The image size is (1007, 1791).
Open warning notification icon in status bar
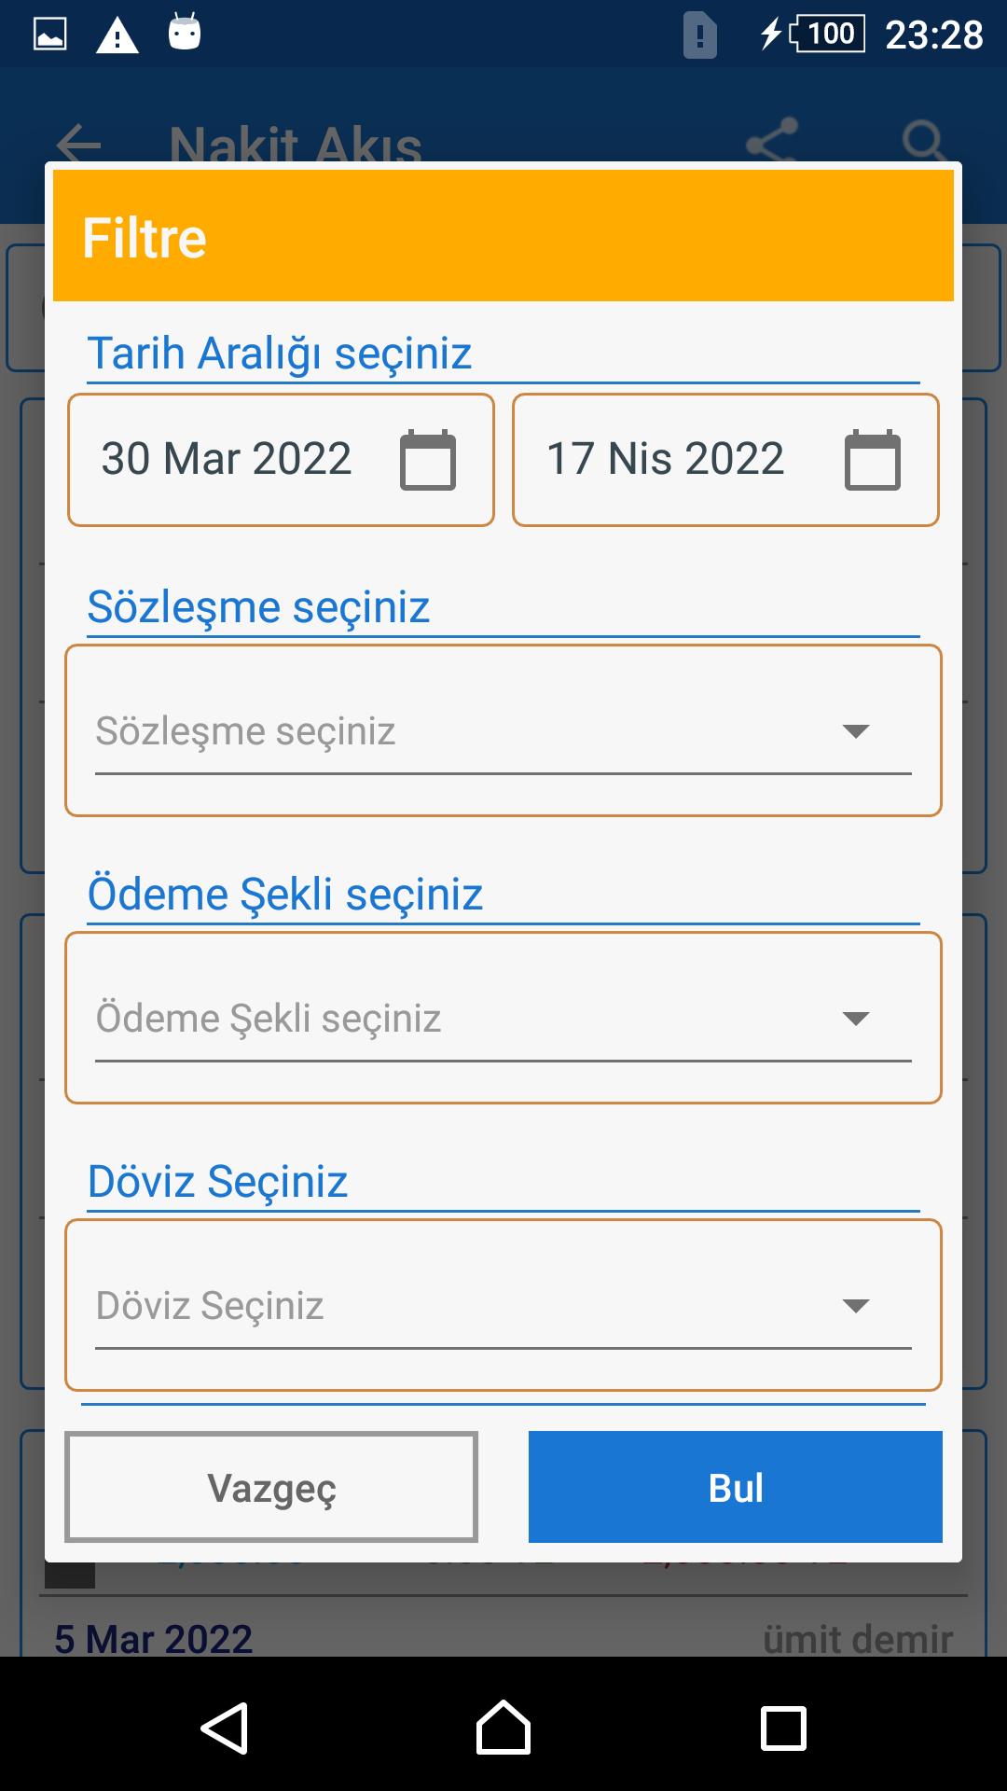pos(117,35)
